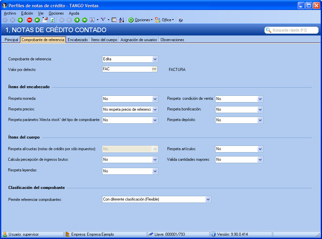Open the Ayuda menu
Screen dimensions: 322x239
74,13
